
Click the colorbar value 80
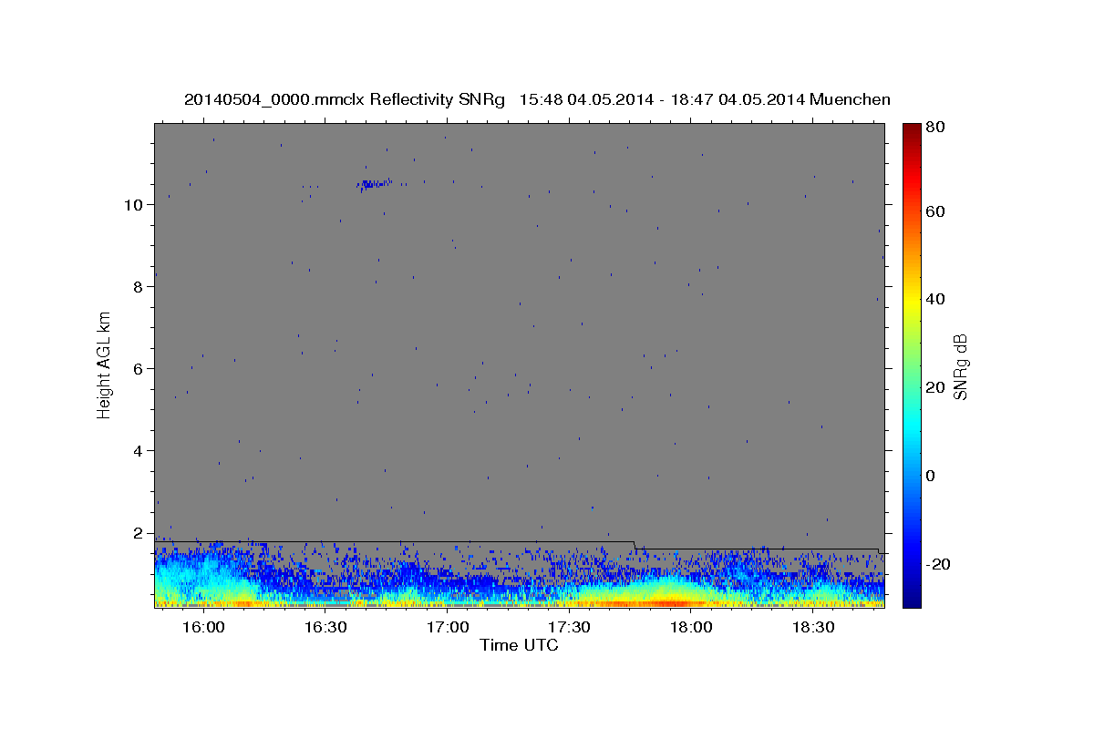click(935, 127)
